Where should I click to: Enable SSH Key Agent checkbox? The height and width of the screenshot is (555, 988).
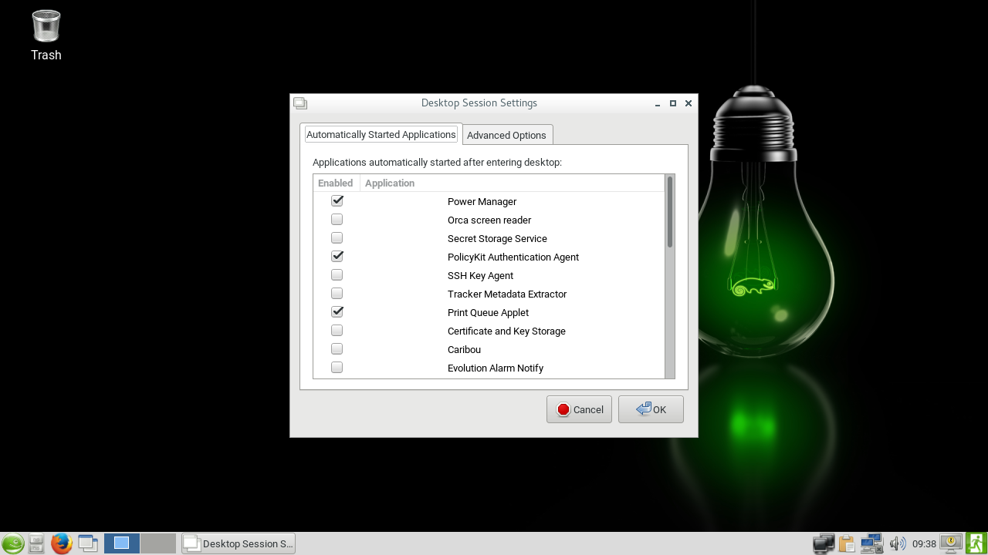(x=337, y=275)
